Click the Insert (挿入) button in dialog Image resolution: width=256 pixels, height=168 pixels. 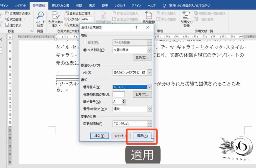[99, 136]
